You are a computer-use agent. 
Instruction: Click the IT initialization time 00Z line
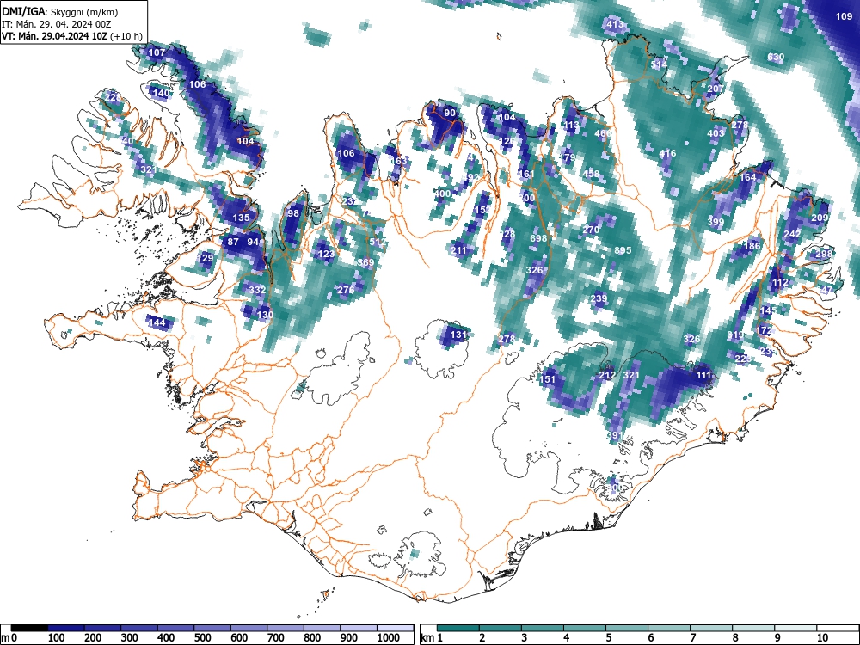pos(57,24)
